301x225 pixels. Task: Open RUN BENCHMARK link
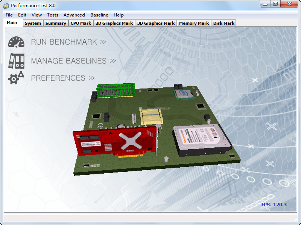[x=68, y=42]
